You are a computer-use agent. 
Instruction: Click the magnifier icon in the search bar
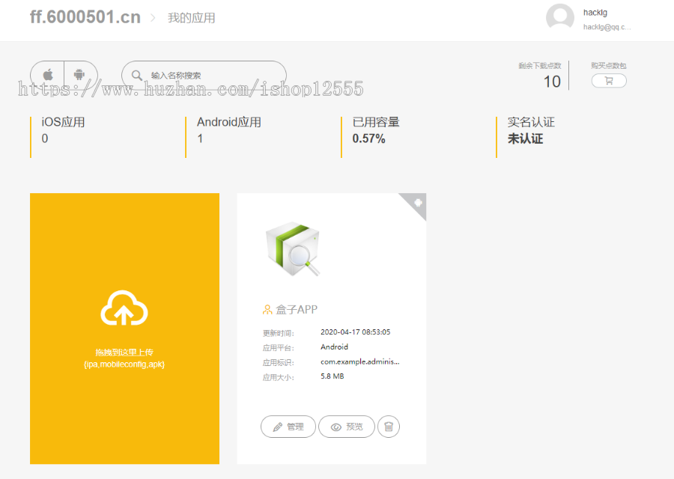[136, 75]
